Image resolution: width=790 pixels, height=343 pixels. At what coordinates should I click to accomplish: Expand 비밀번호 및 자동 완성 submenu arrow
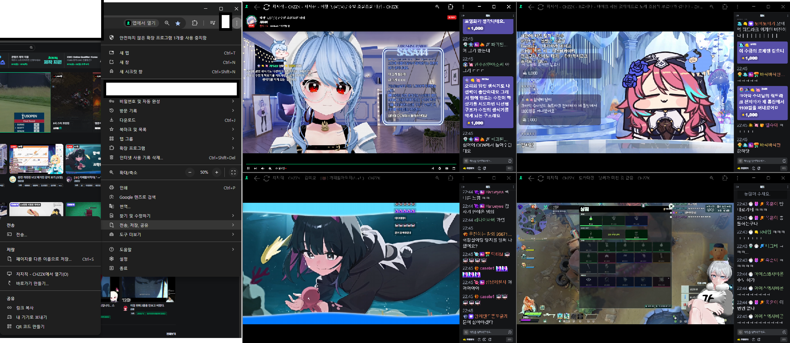pyautogui.click(x=233, y=101)
